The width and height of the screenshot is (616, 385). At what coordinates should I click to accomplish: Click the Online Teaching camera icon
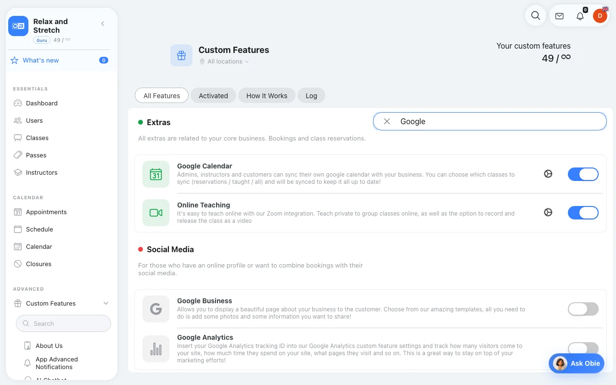(x=156, y=213)
